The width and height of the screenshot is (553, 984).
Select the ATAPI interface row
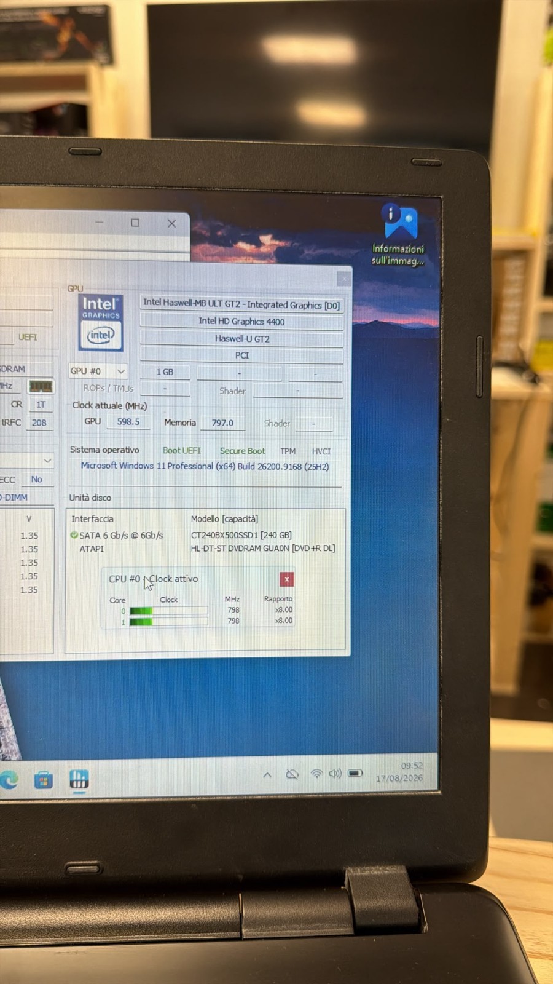click(92, 549)
